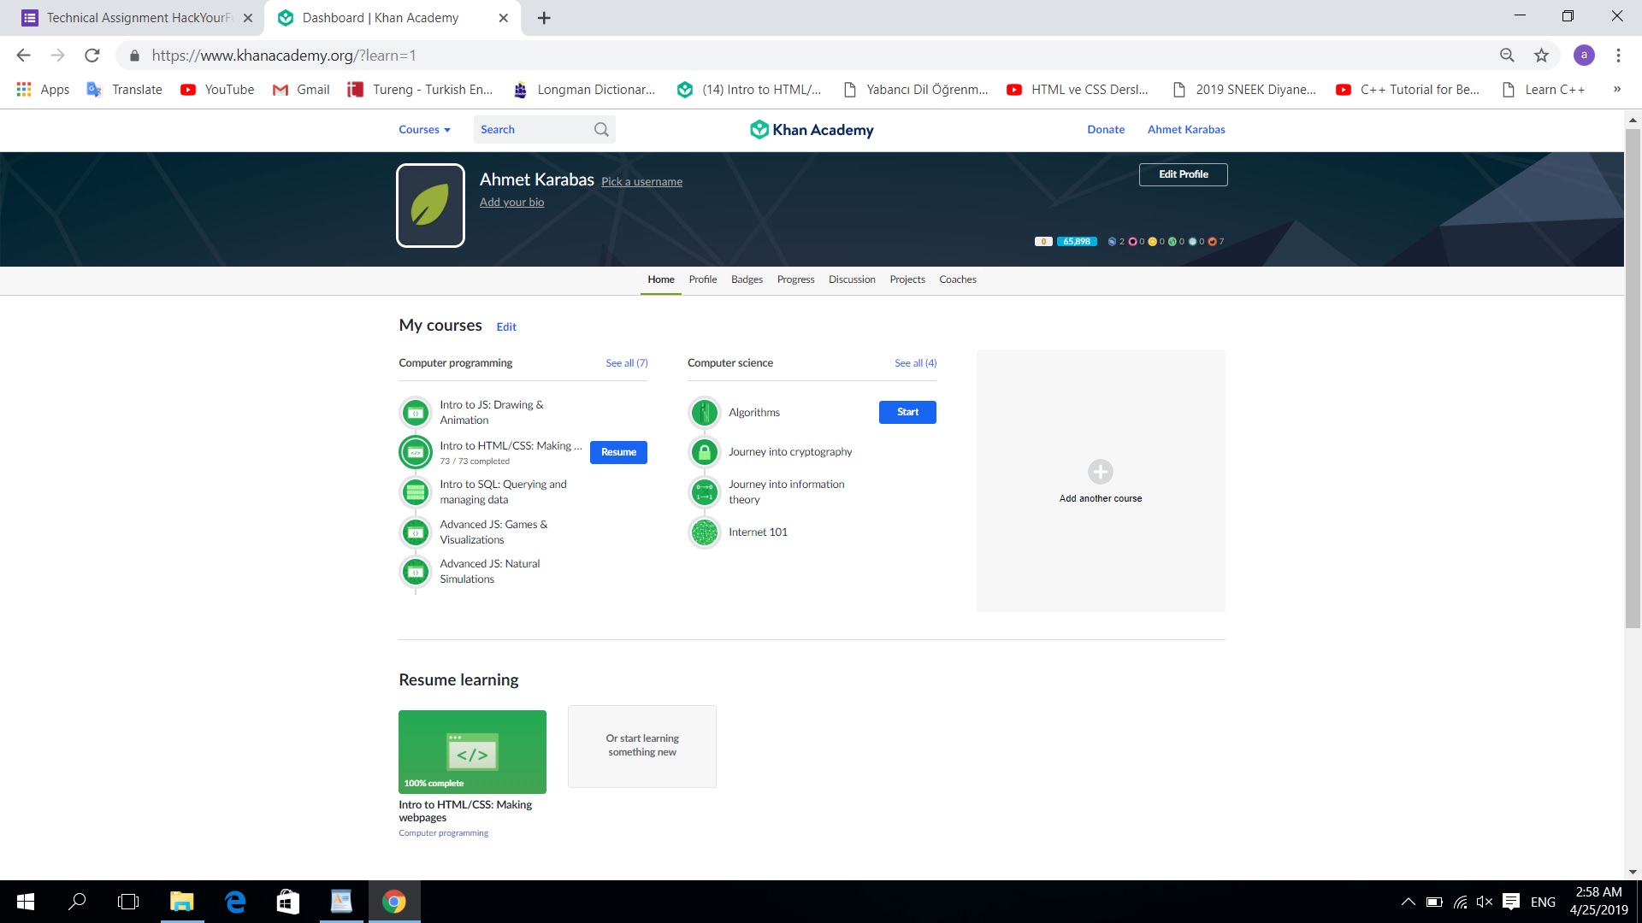The image size is (1642, 923).
Task: Open a new browser tab with plus icon
Action: pyautogui.click(x=544, y=18)
